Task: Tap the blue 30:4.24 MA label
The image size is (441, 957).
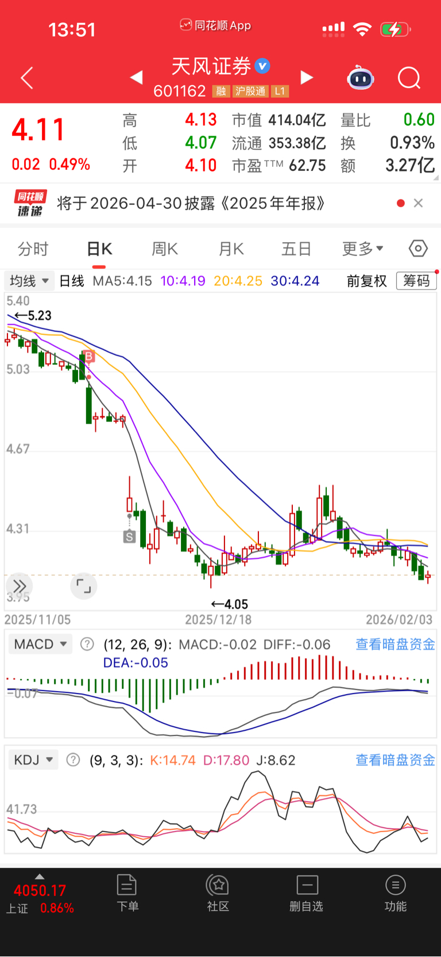Action: point(295,281)
